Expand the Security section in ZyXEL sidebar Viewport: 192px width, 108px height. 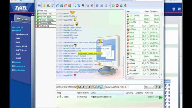(x=13, y=62)
